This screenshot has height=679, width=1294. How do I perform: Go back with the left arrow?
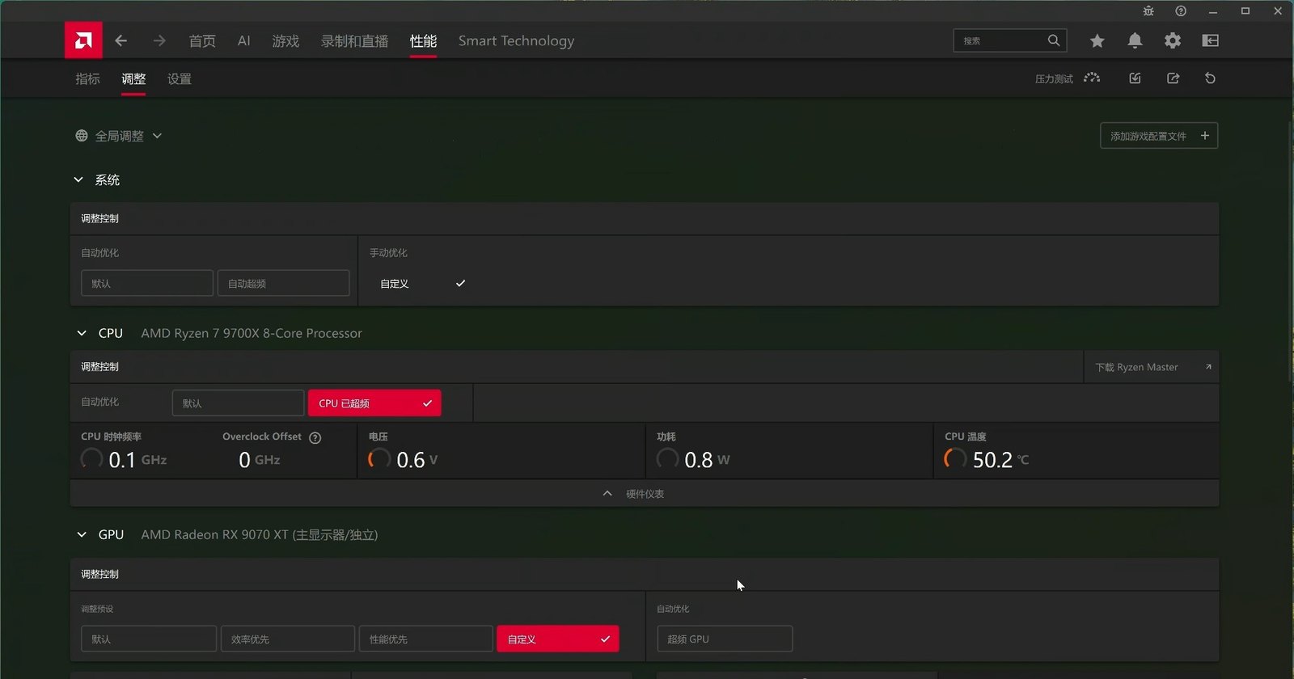(121, 40)
